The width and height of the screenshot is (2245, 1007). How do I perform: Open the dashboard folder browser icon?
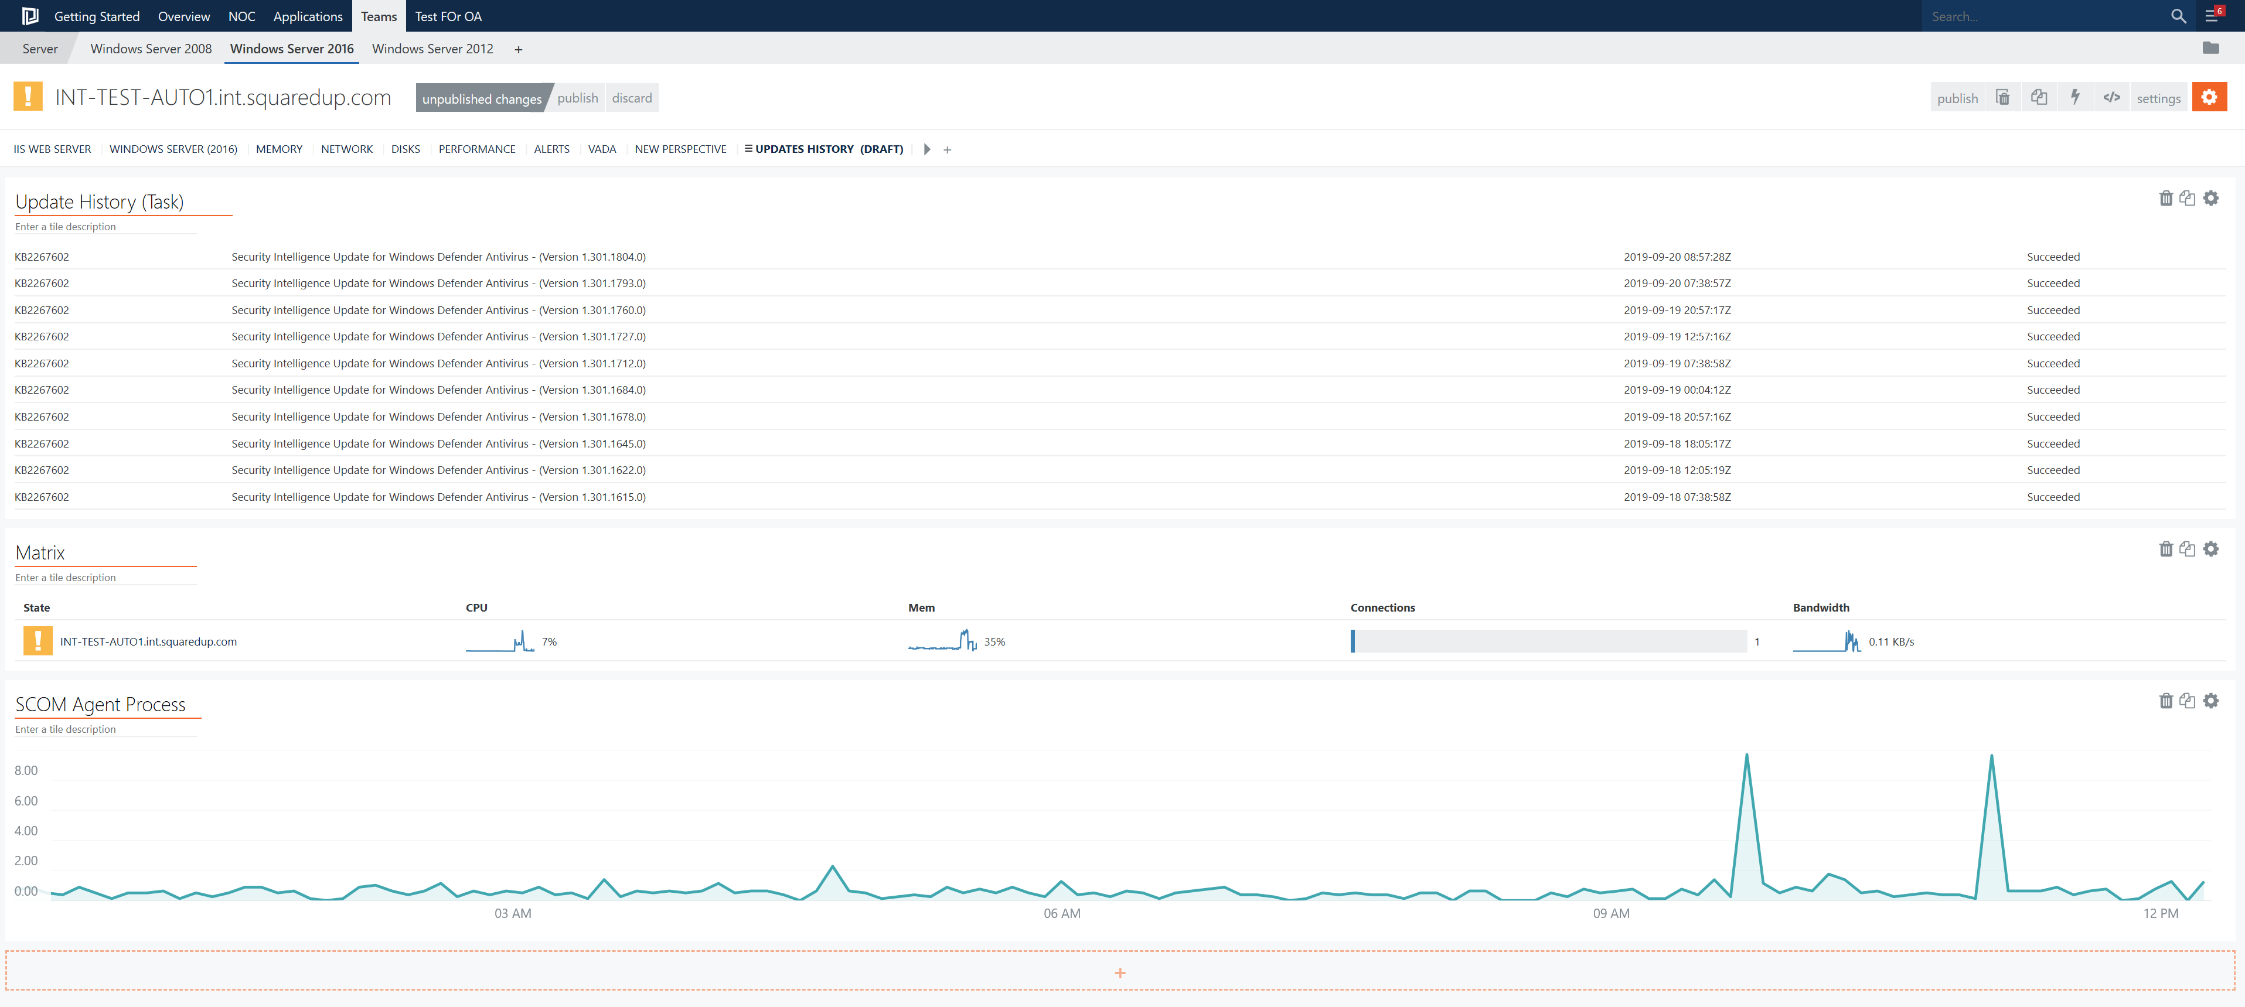coord(2212,48)
